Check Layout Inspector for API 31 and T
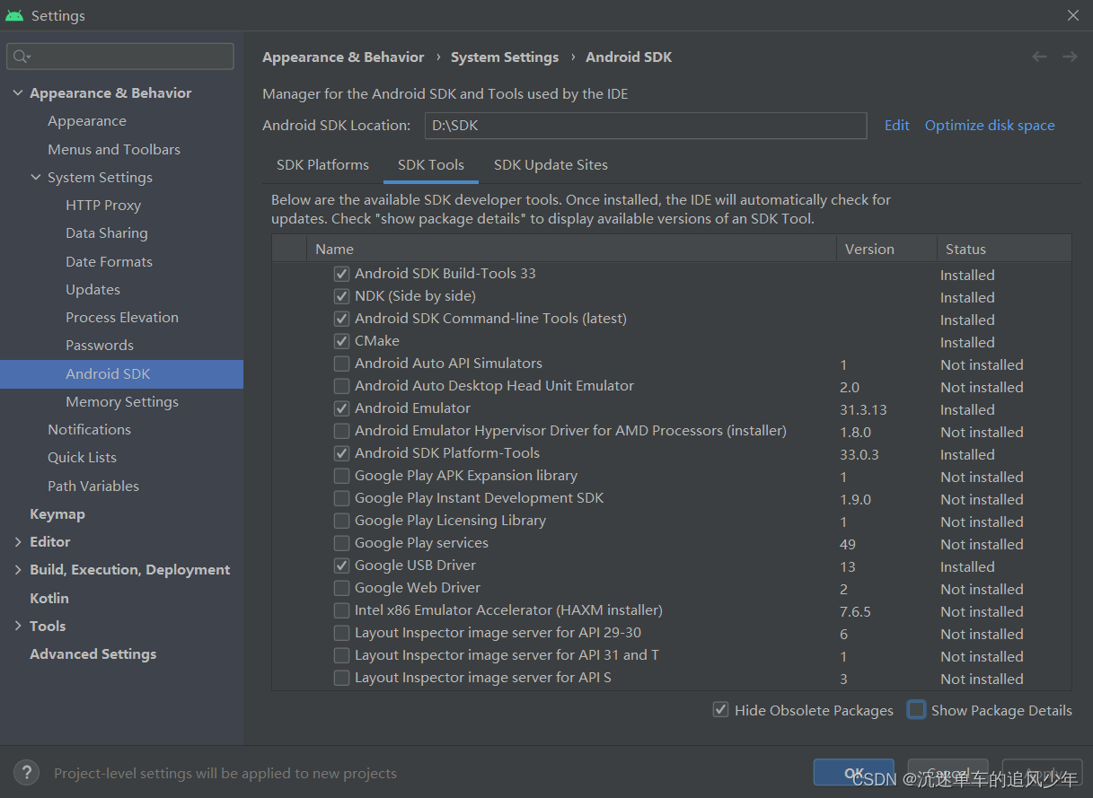Screen dimensions: 1093x798 341,655
